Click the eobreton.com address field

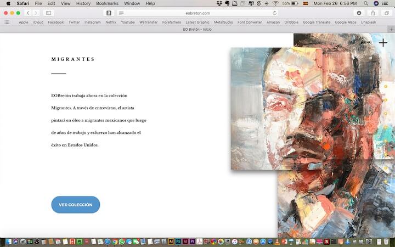click(x=198, y=13)
